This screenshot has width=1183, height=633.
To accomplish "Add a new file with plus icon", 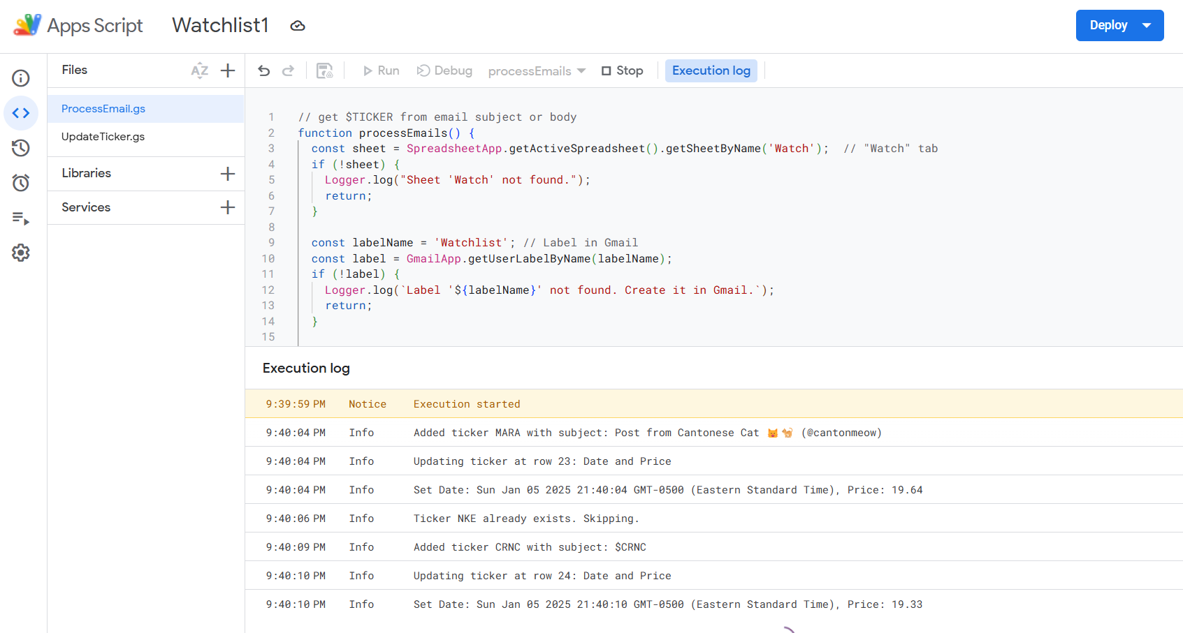I will 228,70.
